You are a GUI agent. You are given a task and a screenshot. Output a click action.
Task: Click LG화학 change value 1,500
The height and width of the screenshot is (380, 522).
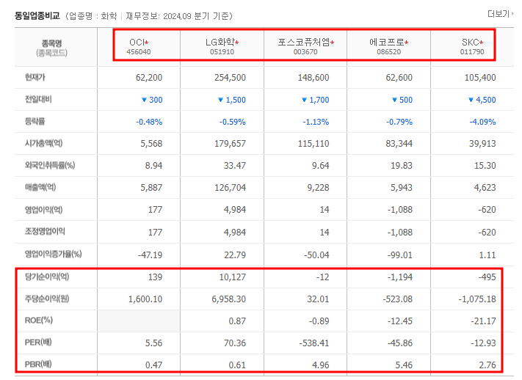pos(236,100)
